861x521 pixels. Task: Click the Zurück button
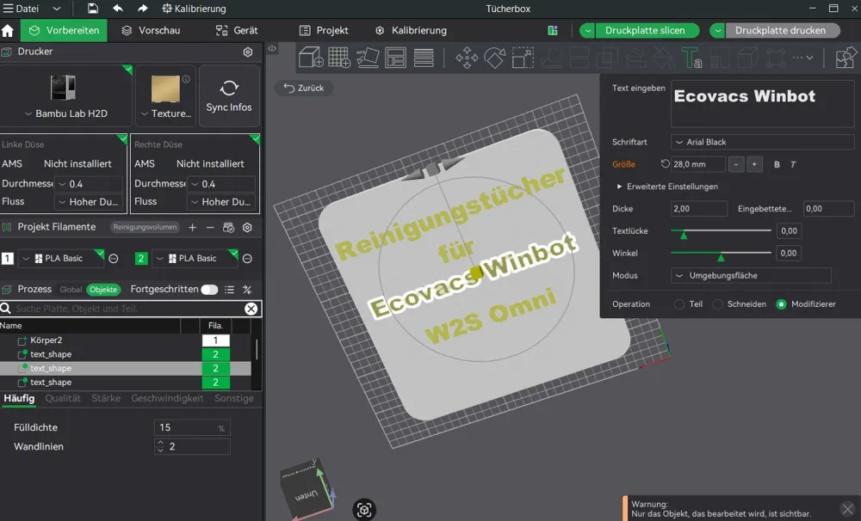tap(304, 88)
